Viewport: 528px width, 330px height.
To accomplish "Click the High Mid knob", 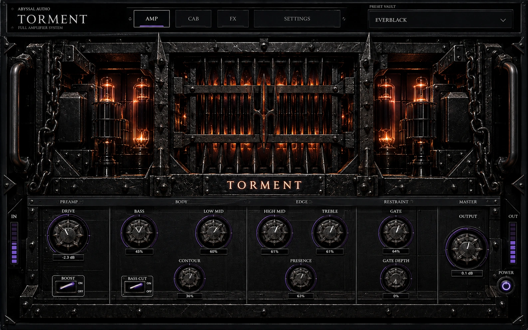I will pyautogui.click(x=274, y=232).
